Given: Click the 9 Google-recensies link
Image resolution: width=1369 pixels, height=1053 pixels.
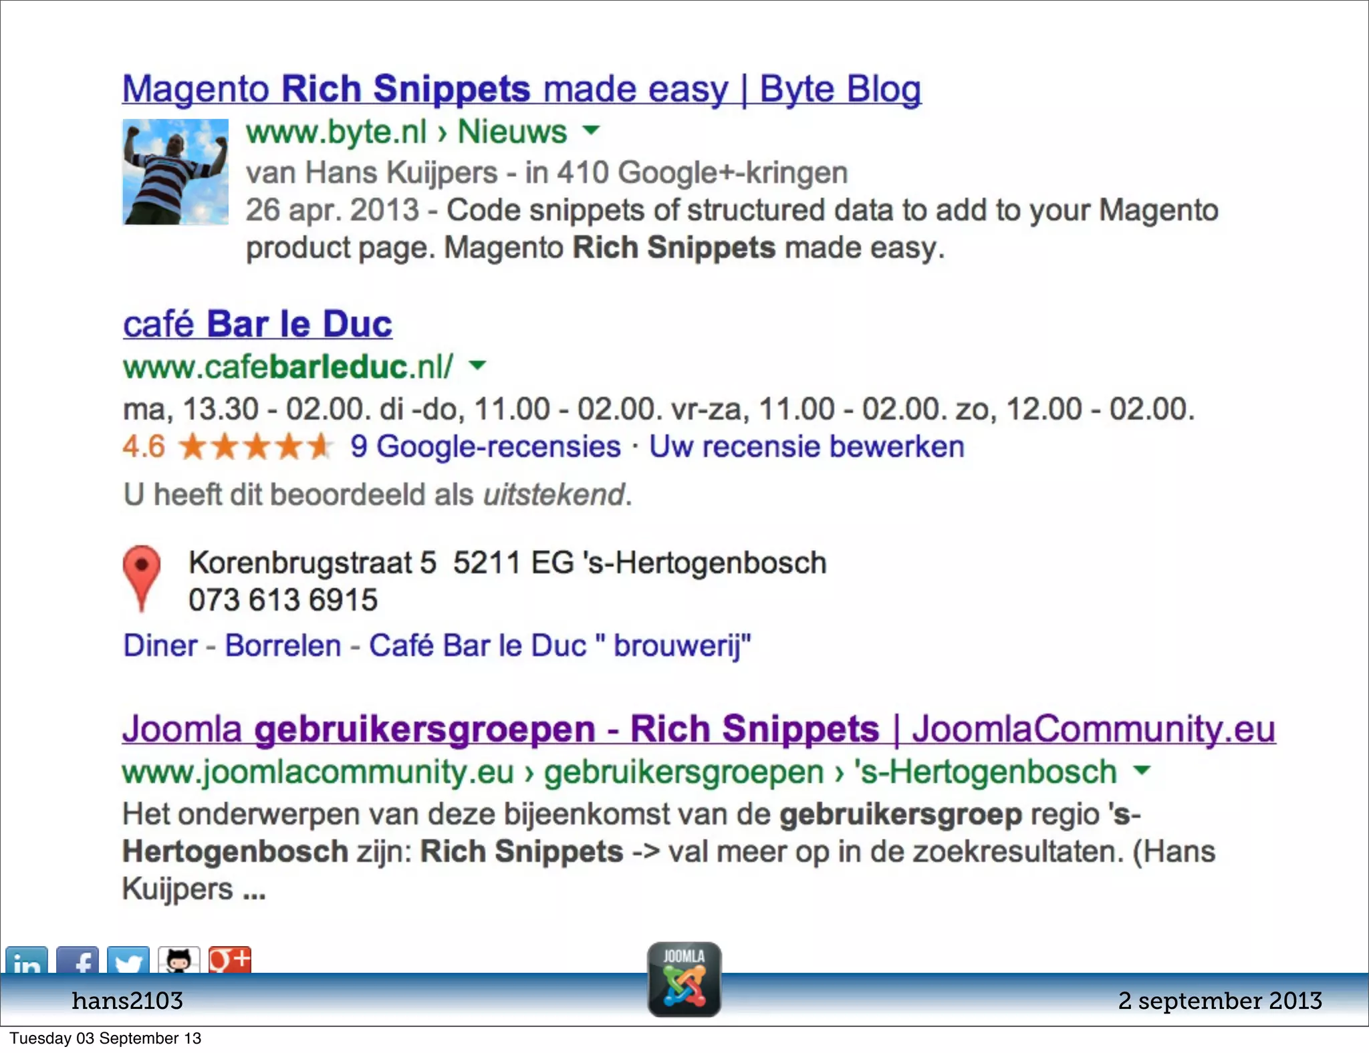Looking at the screenshot, I should (x=486, y=446).
